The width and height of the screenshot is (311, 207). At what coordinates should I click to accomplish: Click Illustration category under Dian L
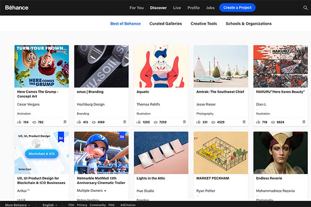point(263,114)
